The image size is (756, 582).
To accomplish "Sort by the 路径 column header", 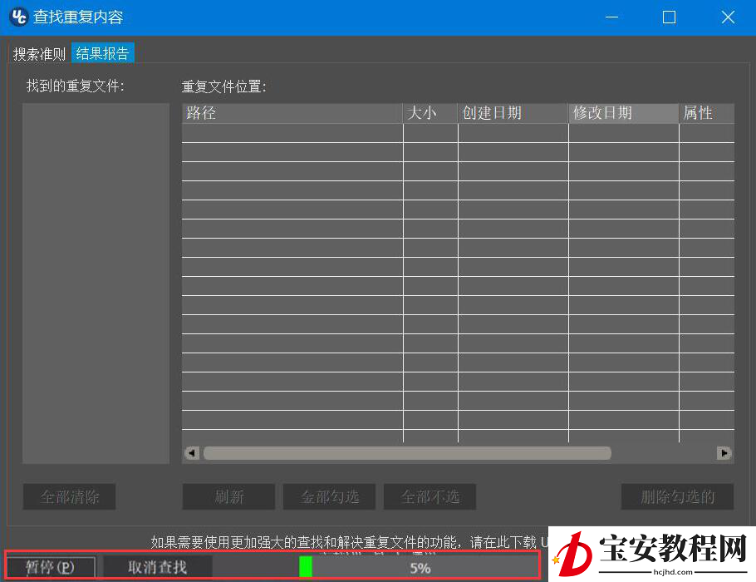I will 292,113.
